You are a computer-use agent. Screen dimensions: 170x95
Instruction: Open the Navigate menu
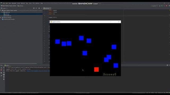(x=14, y=3)
